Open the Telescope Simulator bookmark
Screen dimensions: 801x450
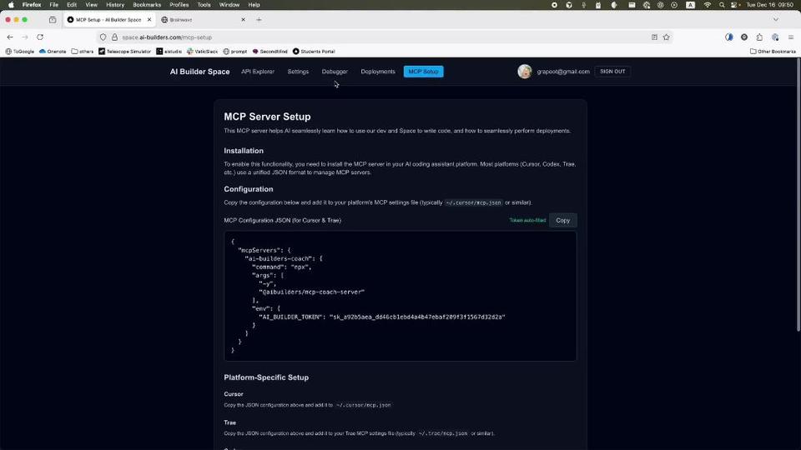tap(124, 52)
